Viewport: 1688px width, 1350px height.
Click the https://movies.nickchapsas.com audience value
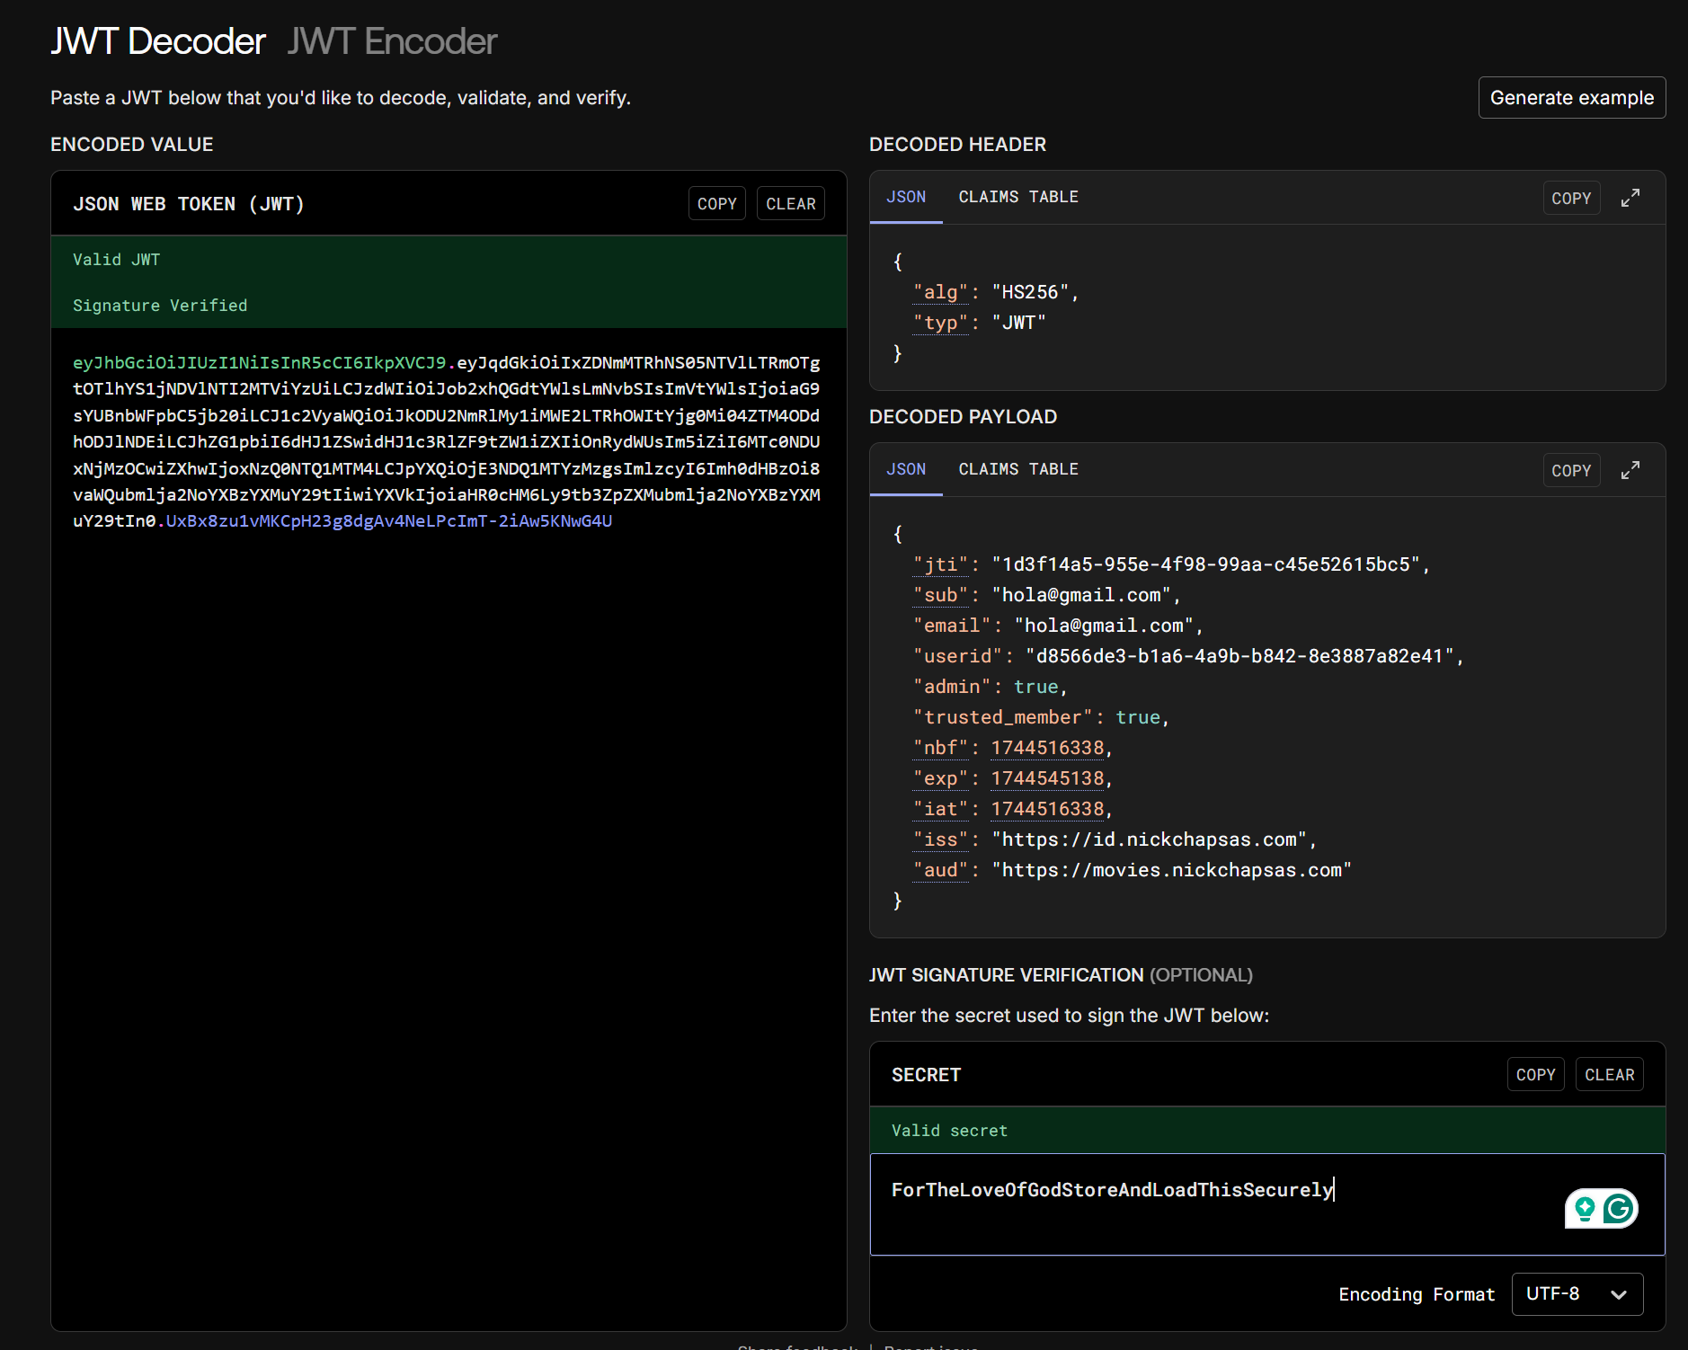pos(1172,870)
